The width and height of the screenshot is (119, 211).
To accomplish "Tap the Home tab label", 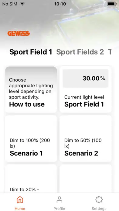I will (x=20, y=209).
